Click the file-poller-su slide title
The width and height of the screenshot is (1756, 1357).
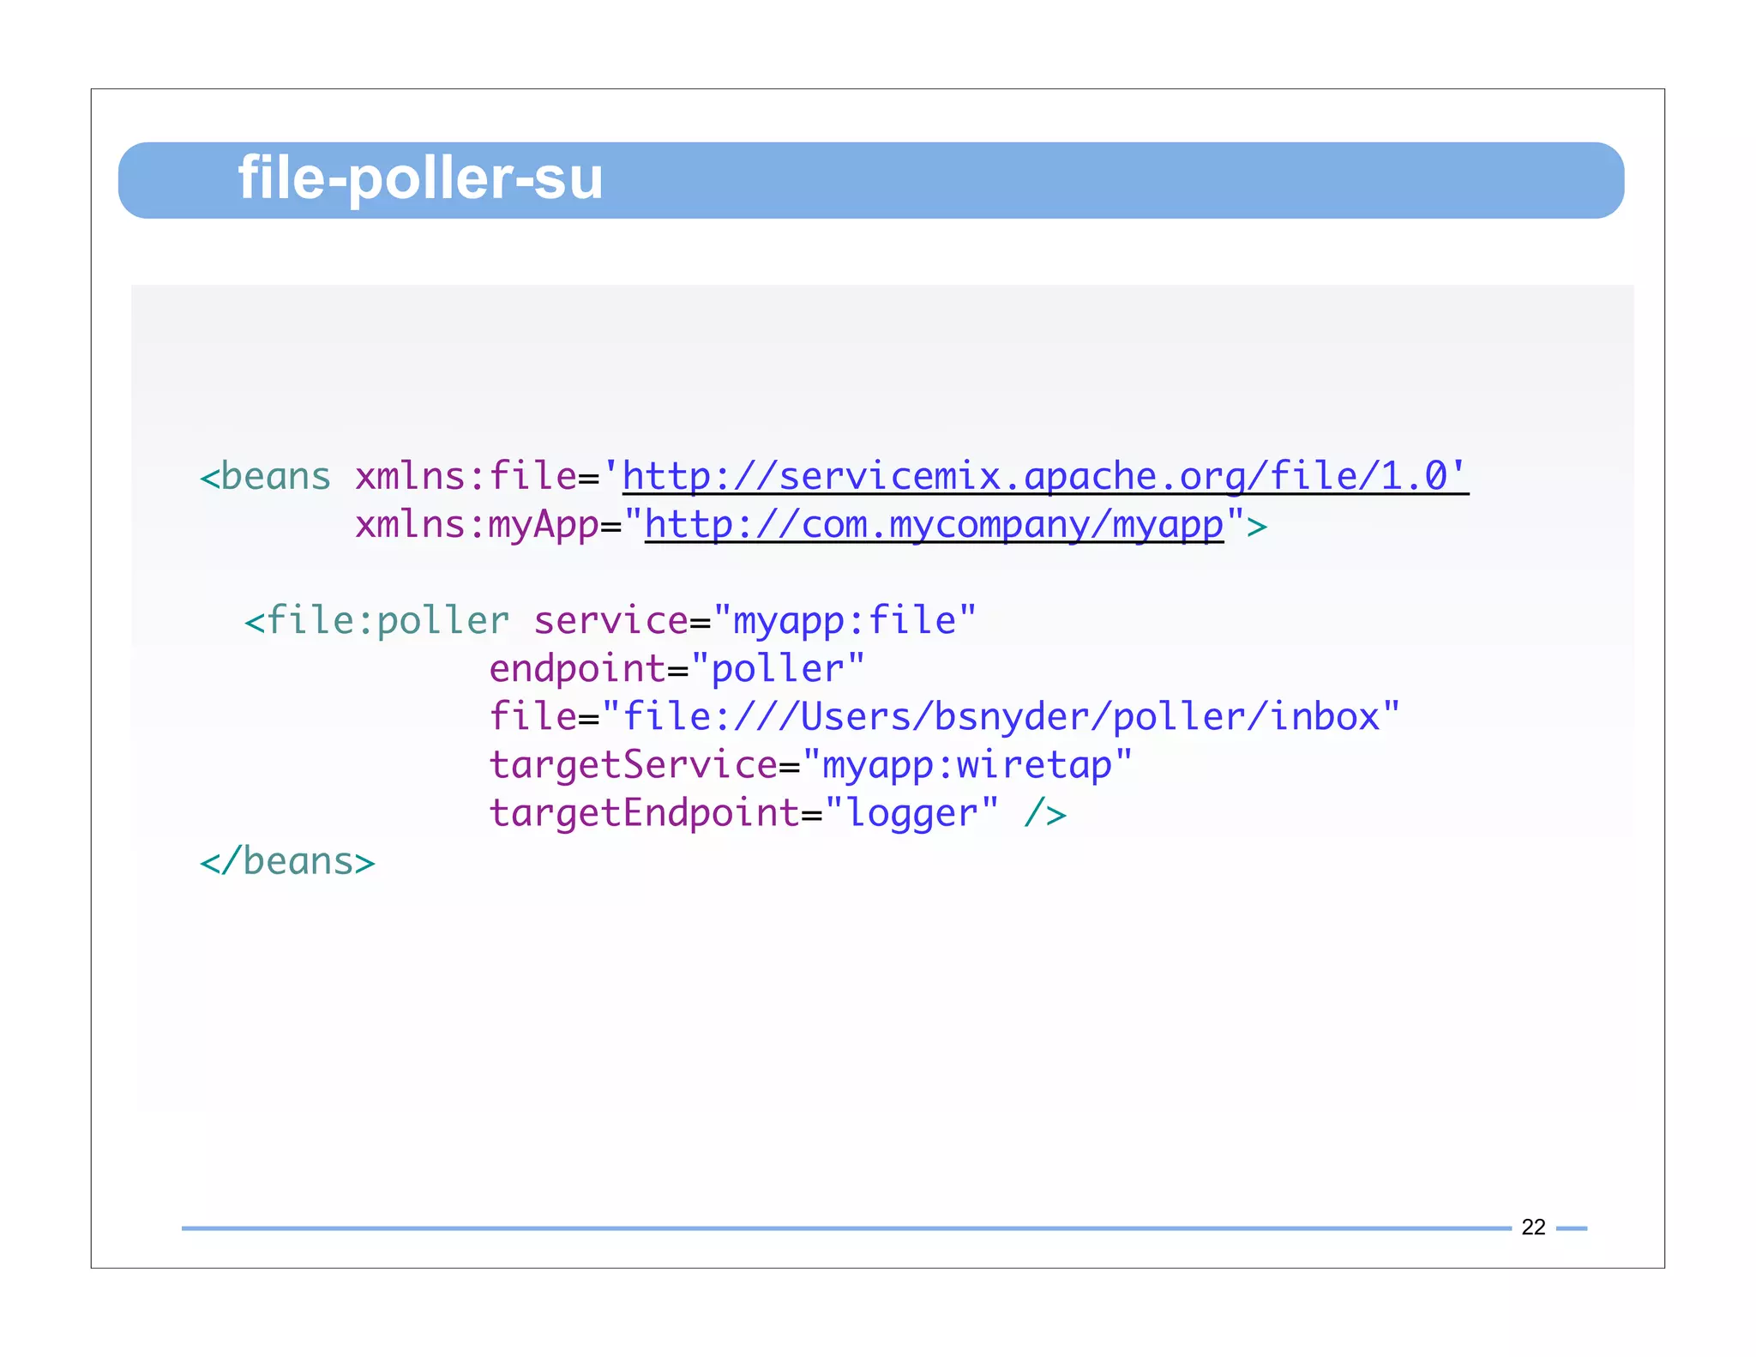(x=420, y=178)
